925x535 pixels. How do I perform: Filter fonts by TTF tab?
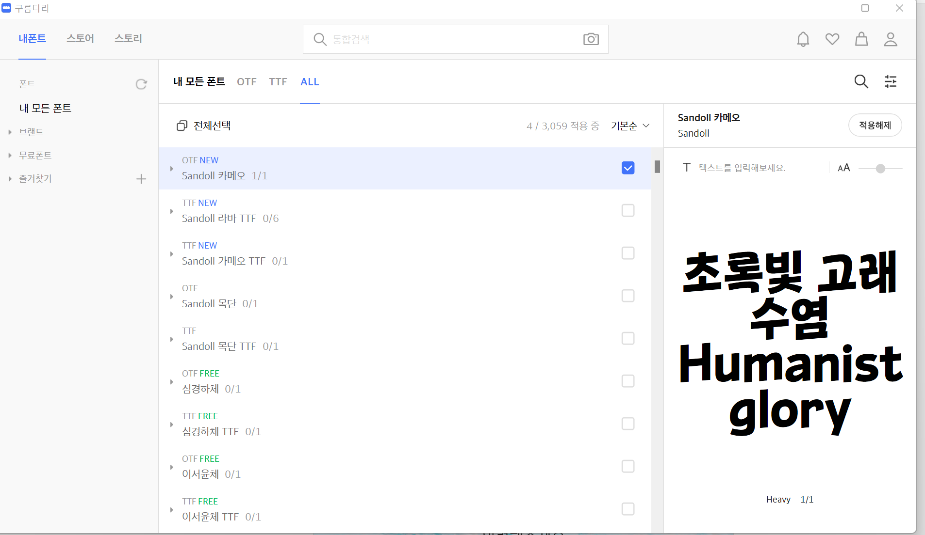(278, 82)
